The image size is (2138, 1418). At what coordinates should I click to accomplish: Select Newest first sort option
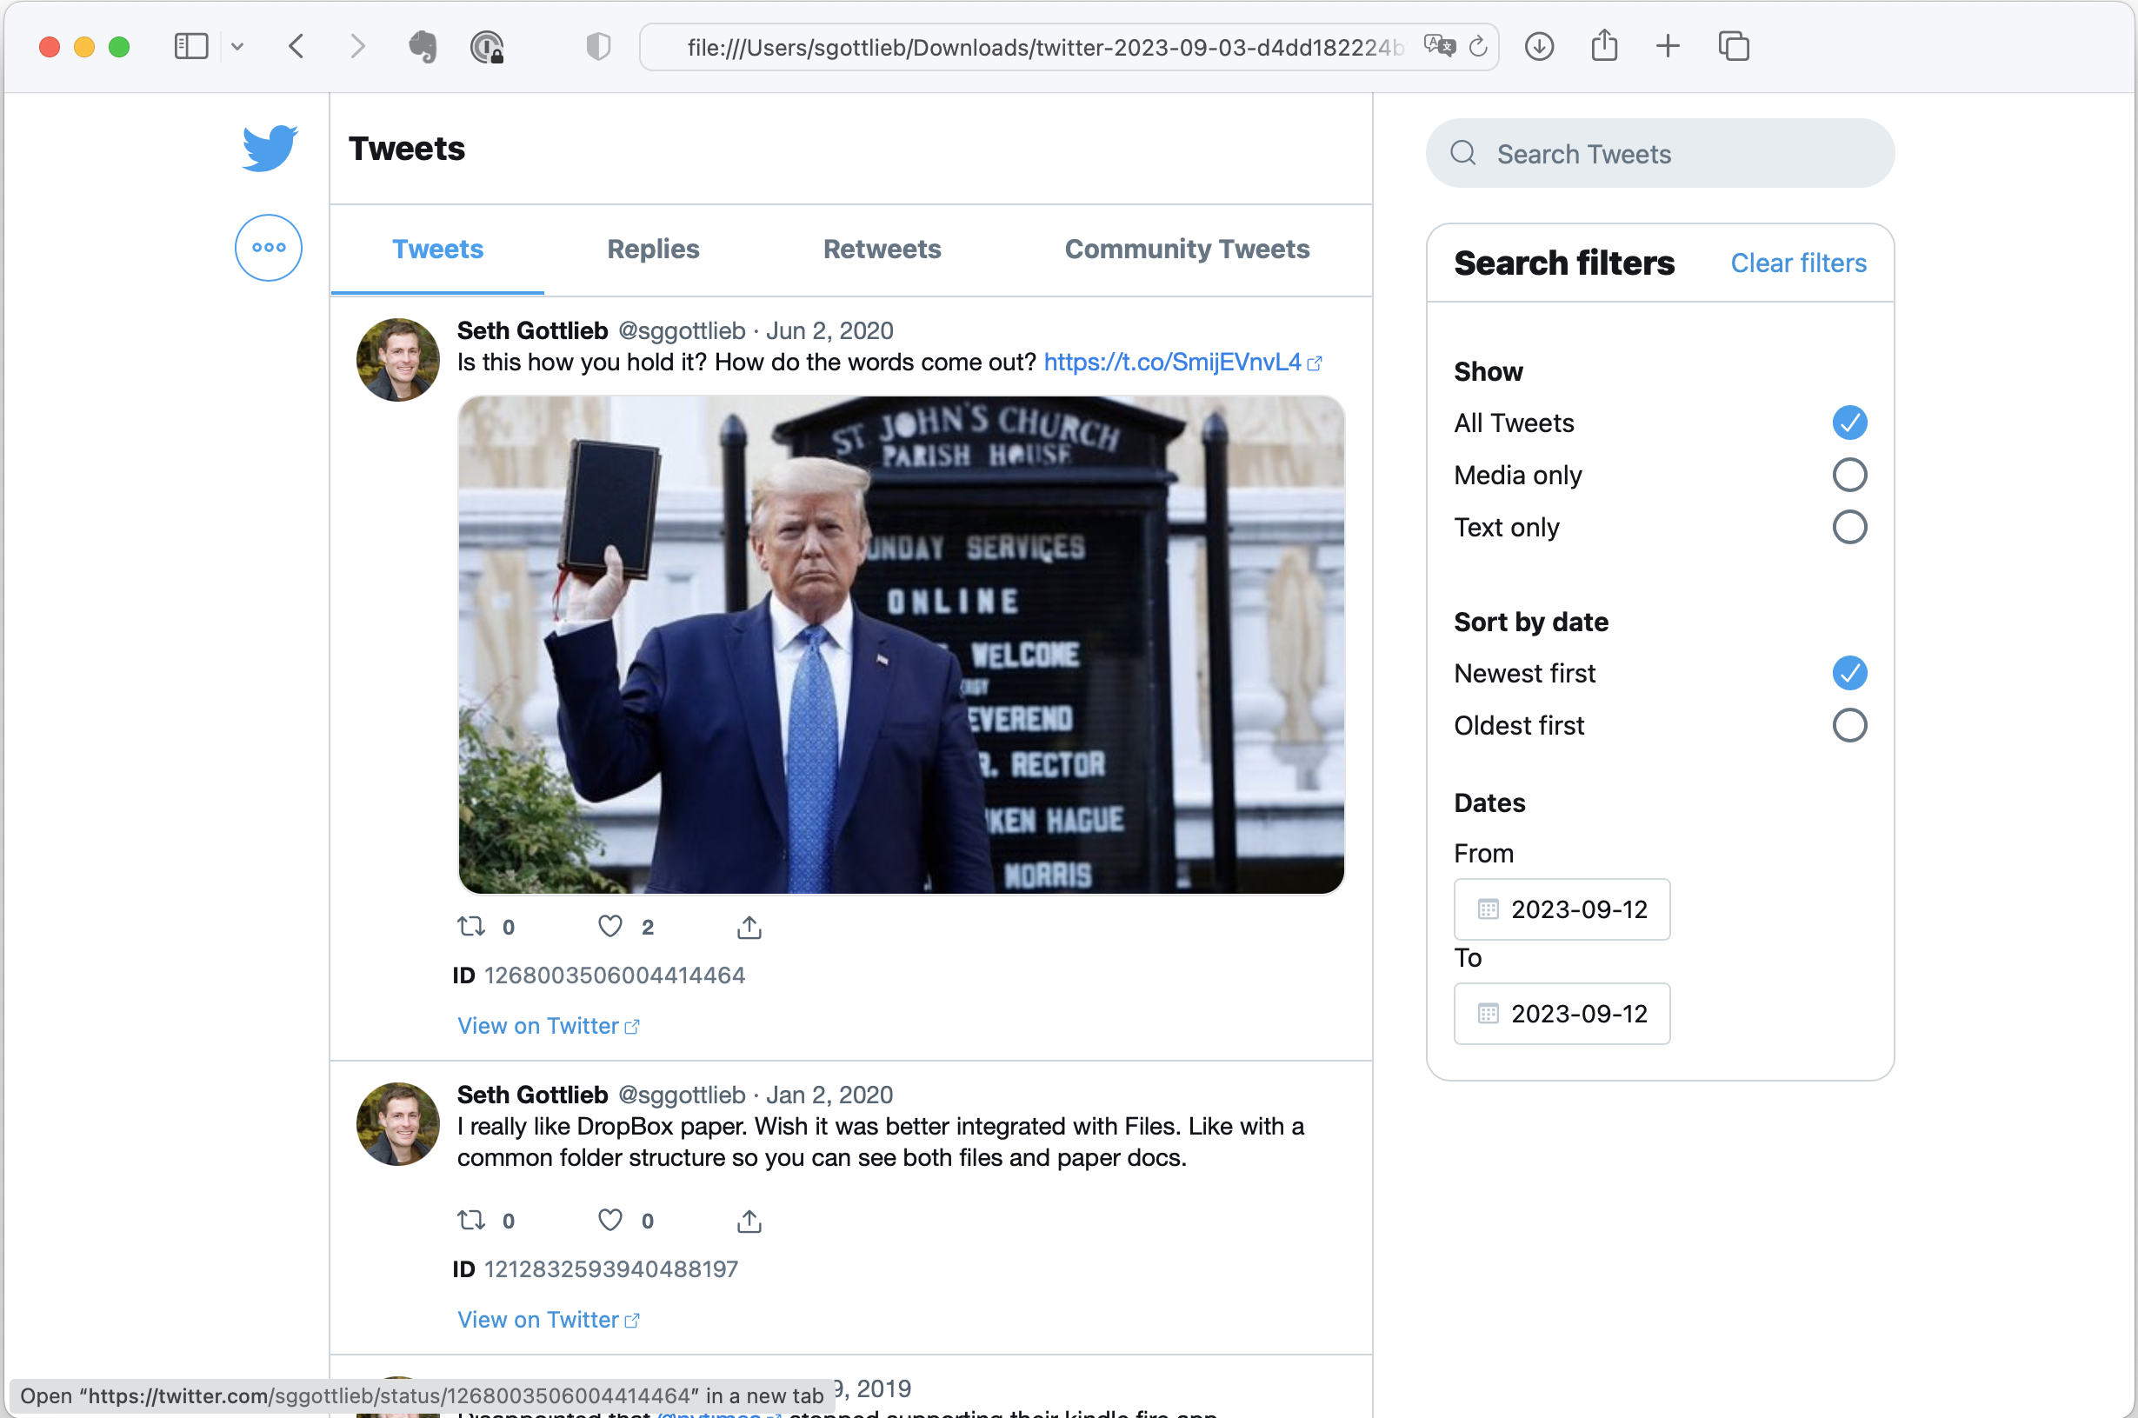pyautogui.click(x=1849, y=673)
